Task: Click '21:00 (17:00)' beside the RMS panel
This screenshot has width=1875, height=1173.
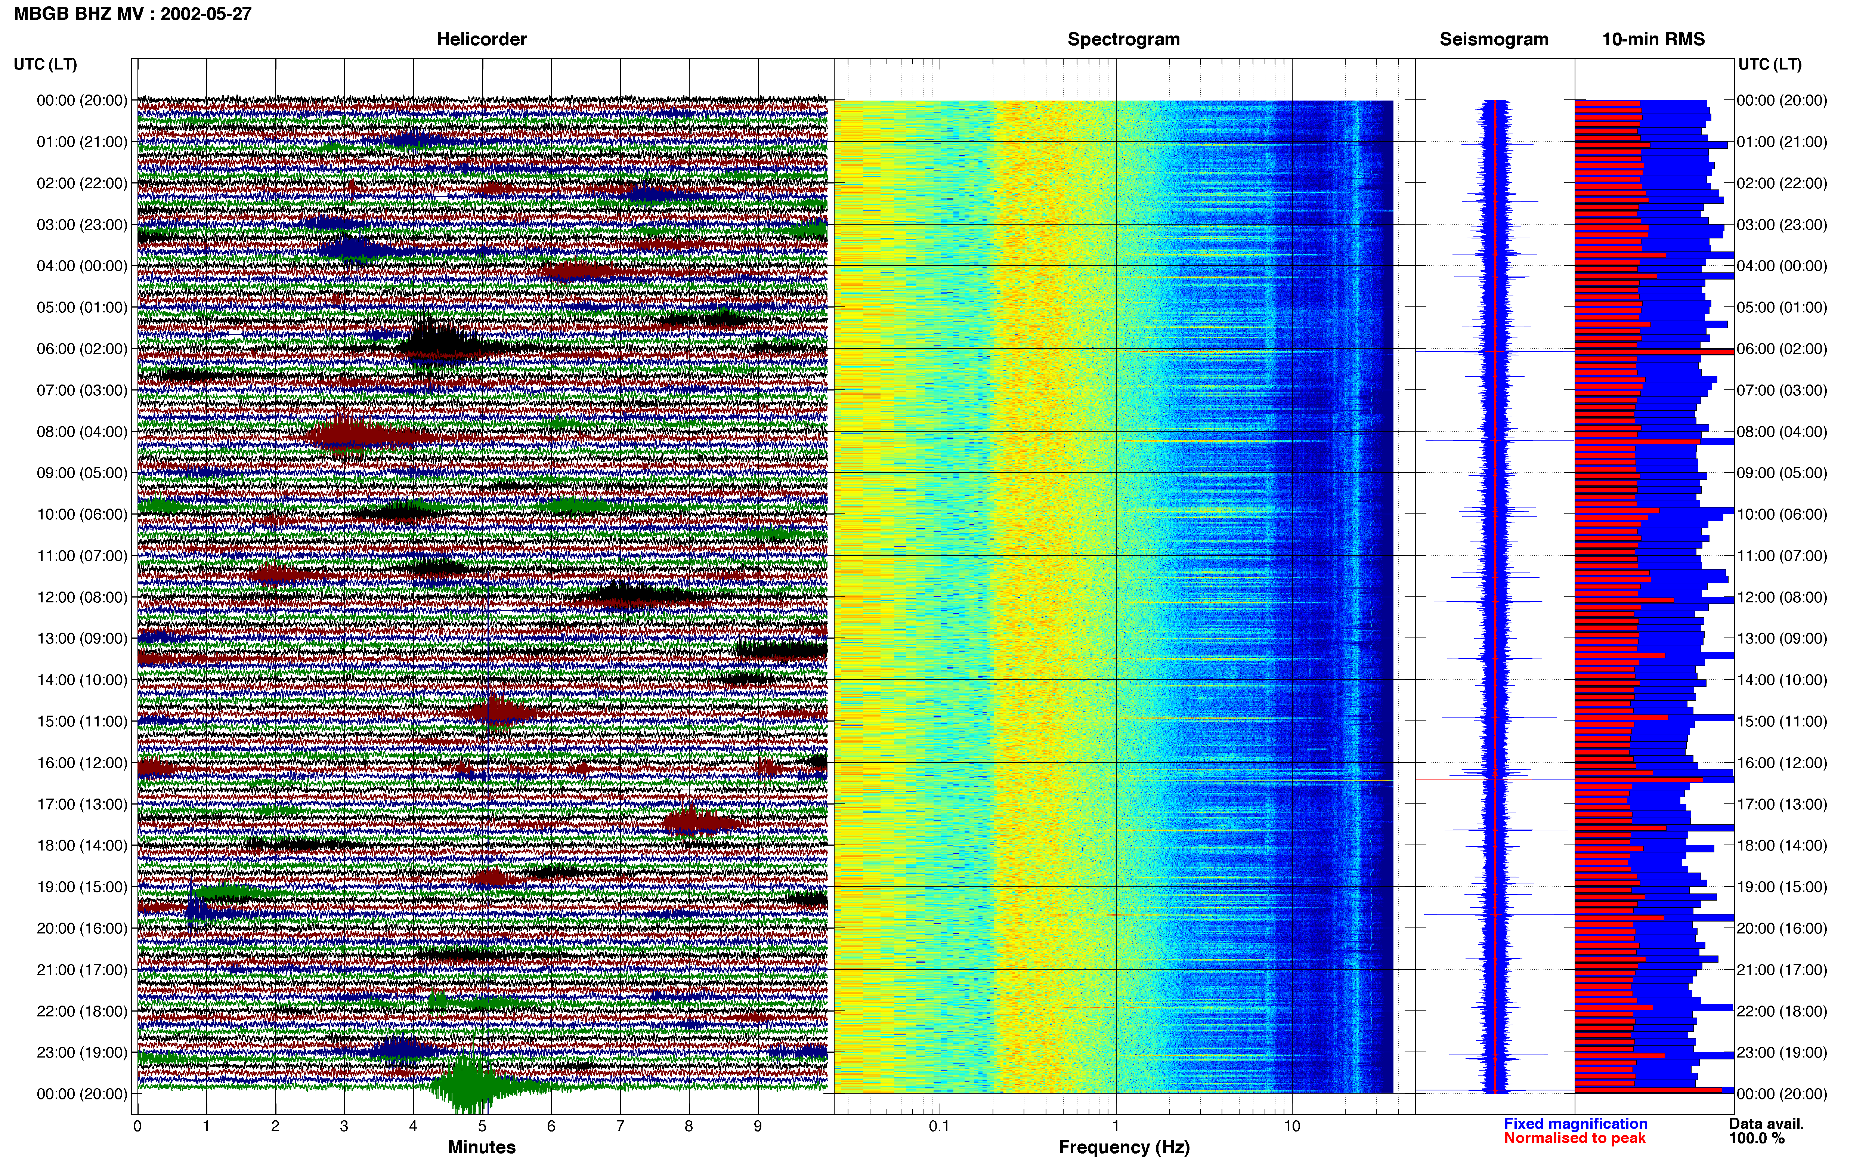Action: coord(1782,969)
